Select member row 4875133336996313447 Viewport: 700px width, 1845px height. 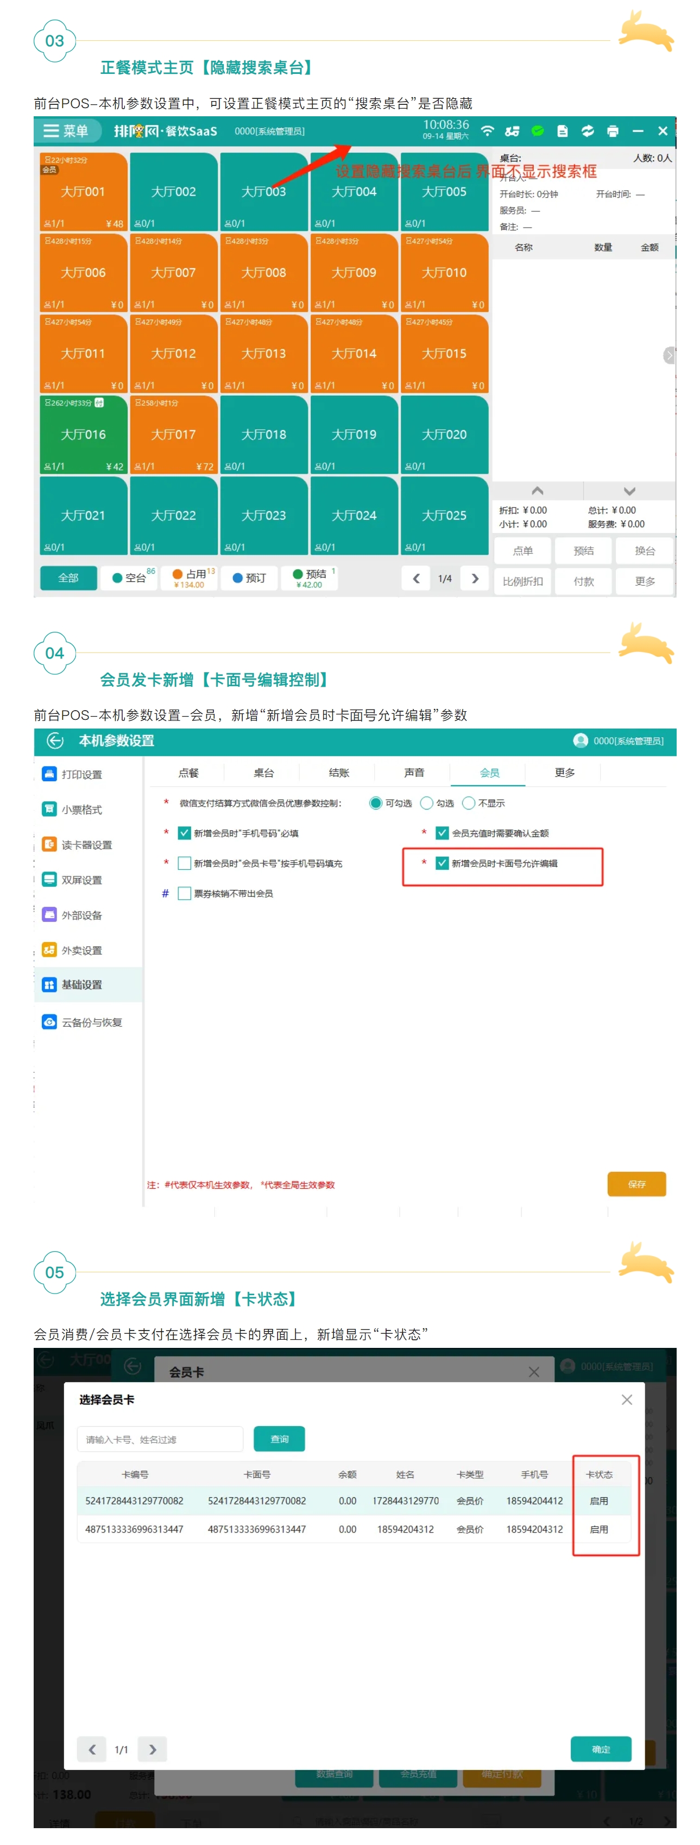click(354, 1529)
